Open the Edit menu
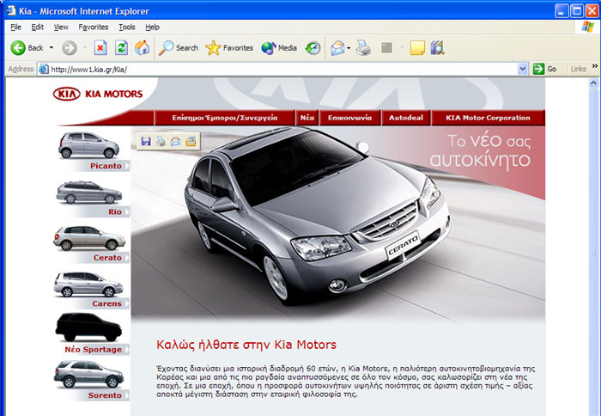The image size is (601, 416). [x=37, y=28]
